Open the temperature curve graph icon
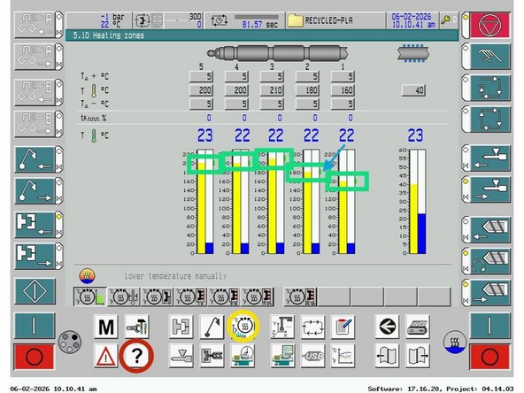This screenshot has width=524, height=393. pos(343,356)
